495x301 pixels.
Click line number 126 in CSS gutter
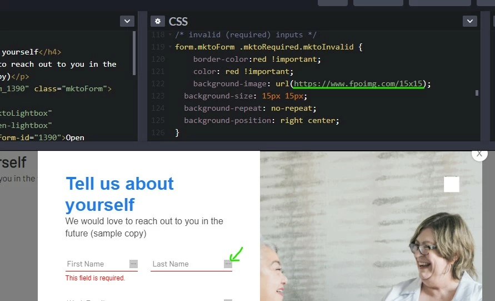click(x=158, y=133)
